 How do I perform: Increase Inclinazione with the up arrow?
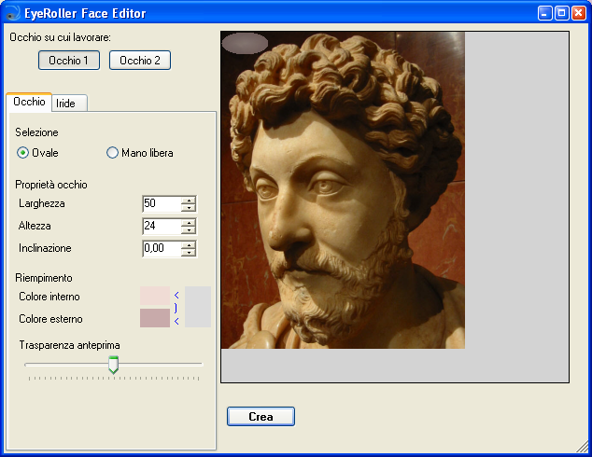pos(189,244)
